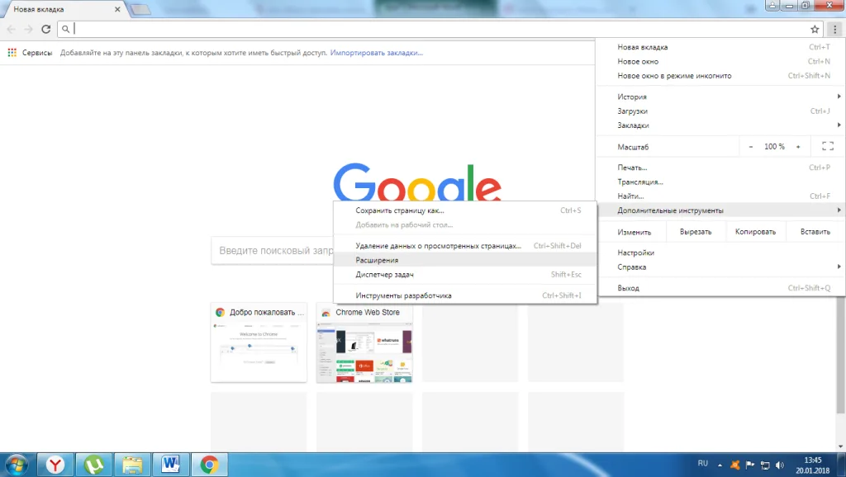Click the Google search box

(273, 251)
